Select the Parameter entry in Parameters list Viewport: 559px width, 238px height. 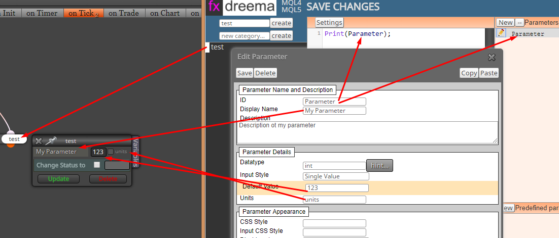coord(528,34)
